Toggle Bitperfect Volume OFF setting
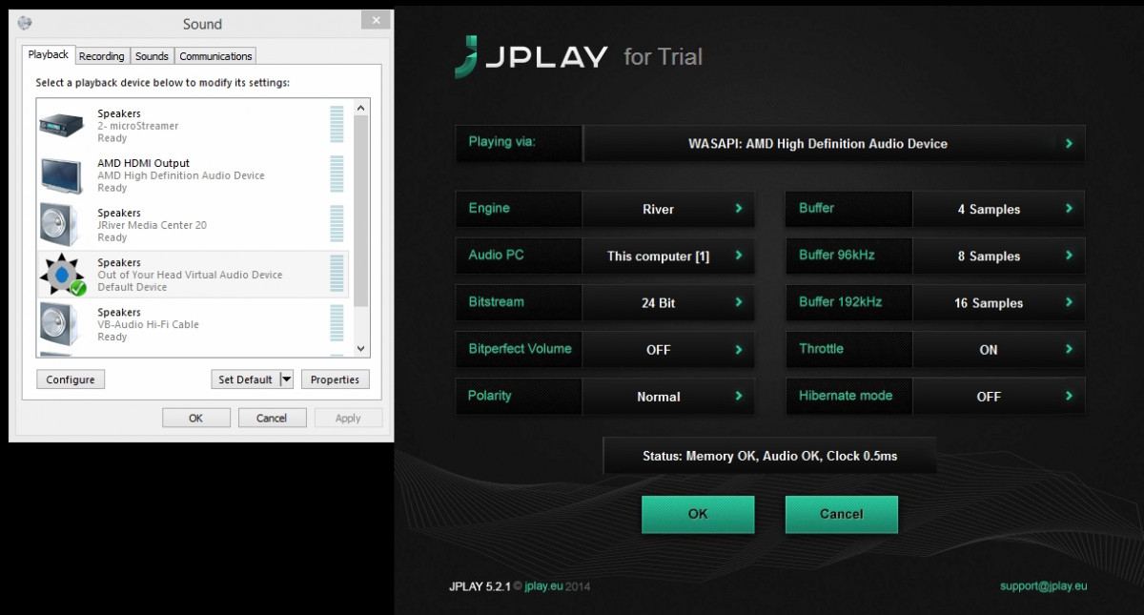Viewport: 1144px width, 615px height. [667, 350]
